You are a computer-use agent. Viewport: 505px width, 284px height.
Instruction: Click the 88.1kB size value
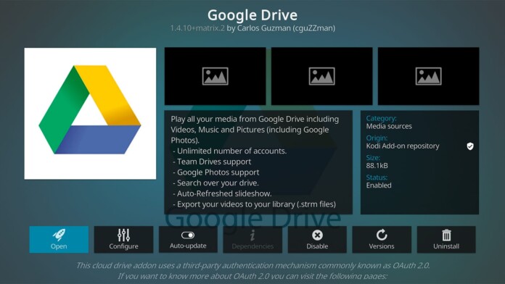pos(377,166)
